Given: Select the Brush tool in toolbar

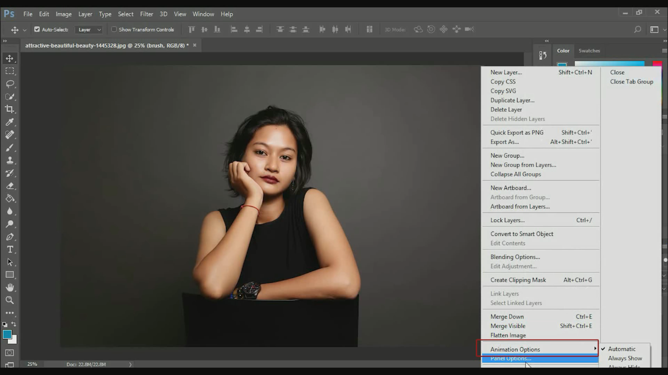Looking at the screenshot, I should coord(10,147).
